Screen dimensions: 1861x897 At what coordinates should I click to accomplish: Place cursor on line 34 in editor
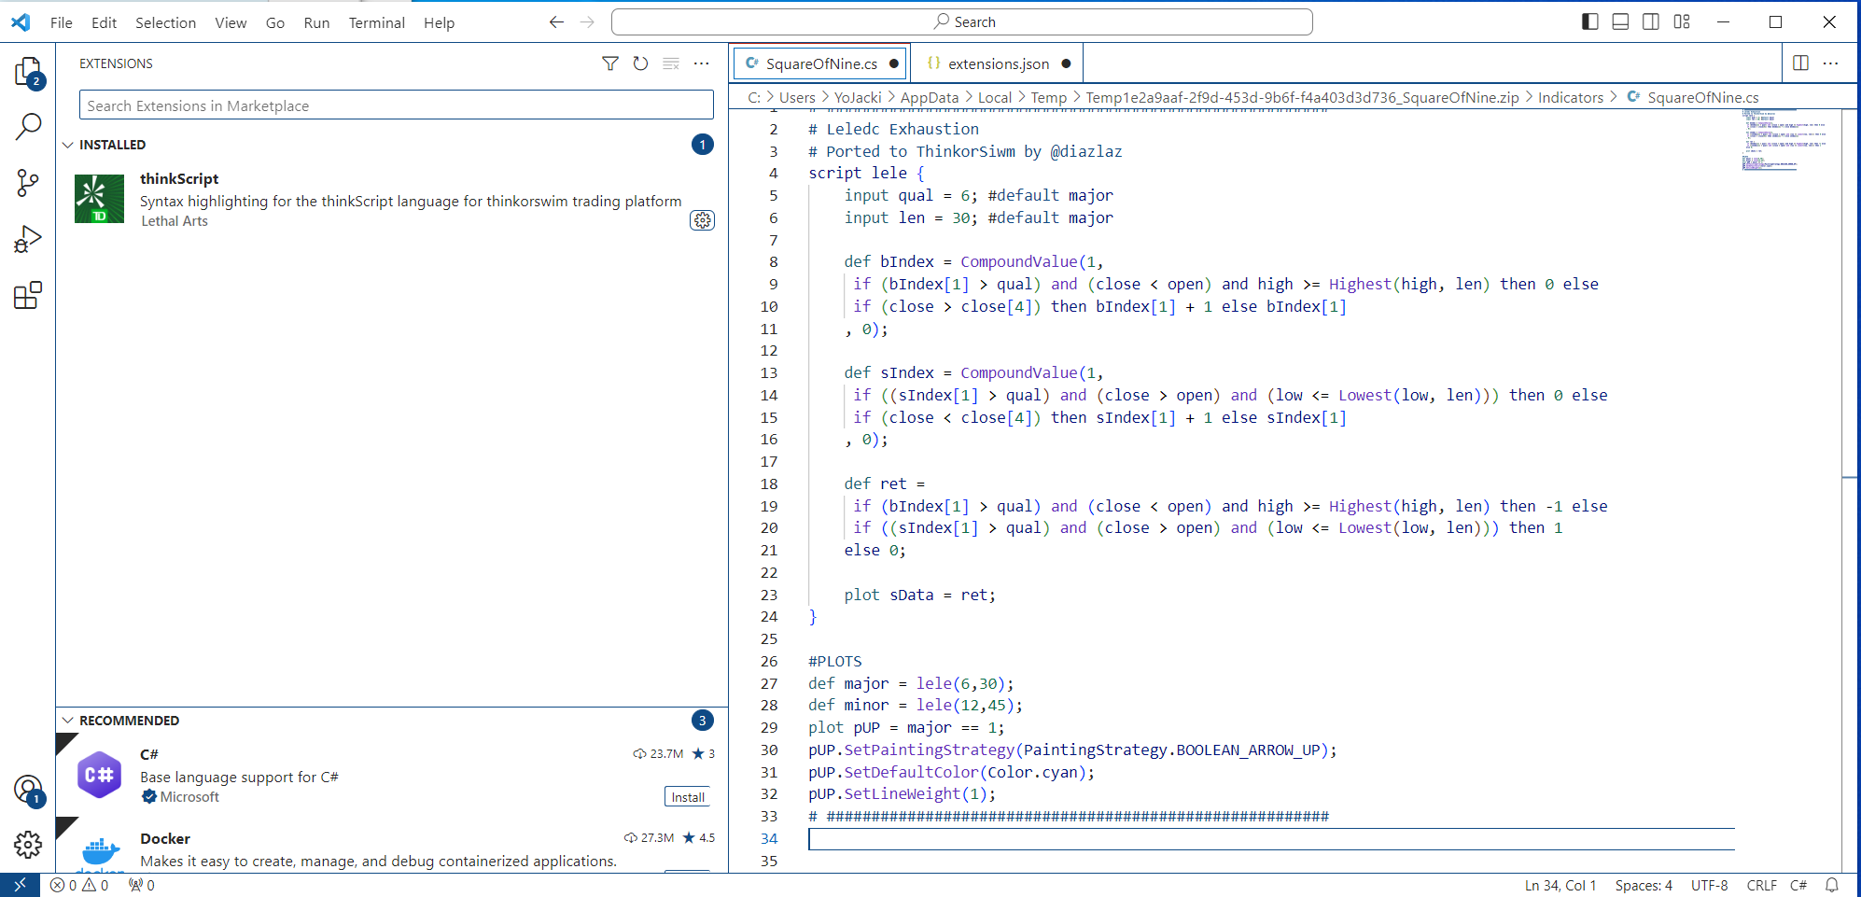[1271, 838]
